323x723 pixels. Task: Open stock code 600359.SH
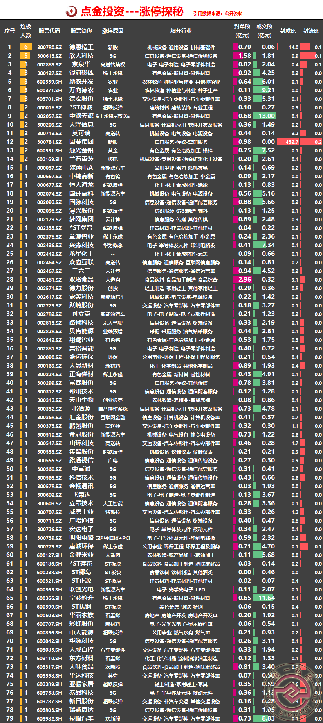(49, 82)
